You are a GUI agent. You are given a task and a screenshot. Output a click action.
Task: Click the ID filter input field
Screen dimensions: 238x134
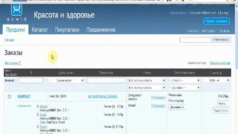click(31, 80)
